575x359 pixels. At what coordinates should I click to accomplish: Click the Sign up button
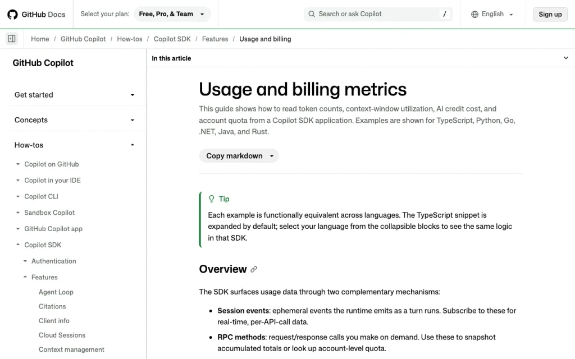(x=550, y=14)
